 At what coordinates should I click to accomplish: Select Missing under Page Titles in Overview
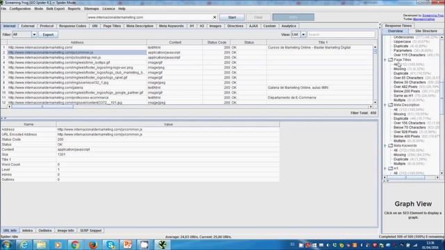400,69
